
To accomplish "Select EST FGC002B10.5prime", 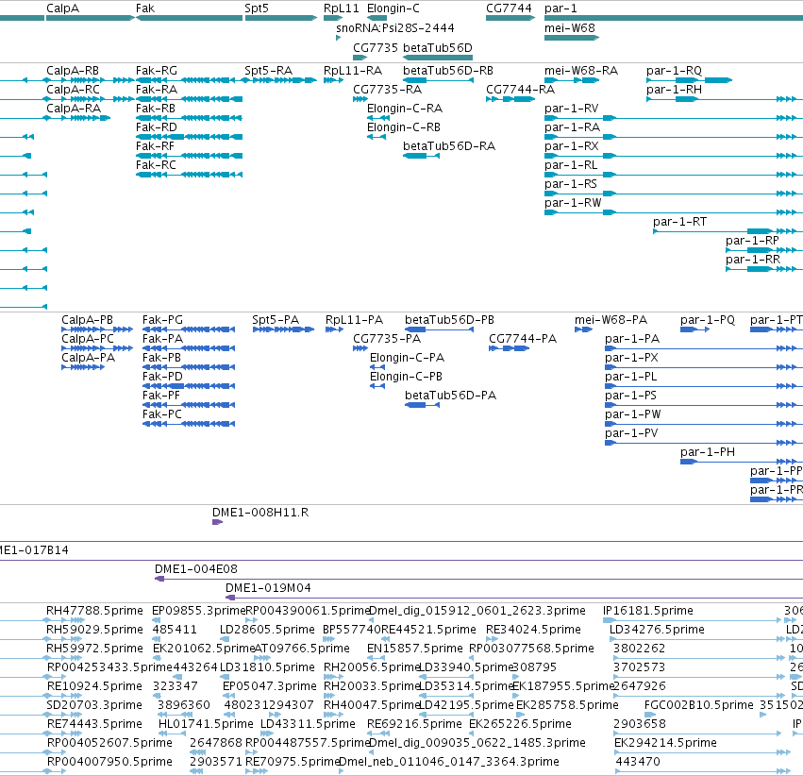I will pos(698,705).
